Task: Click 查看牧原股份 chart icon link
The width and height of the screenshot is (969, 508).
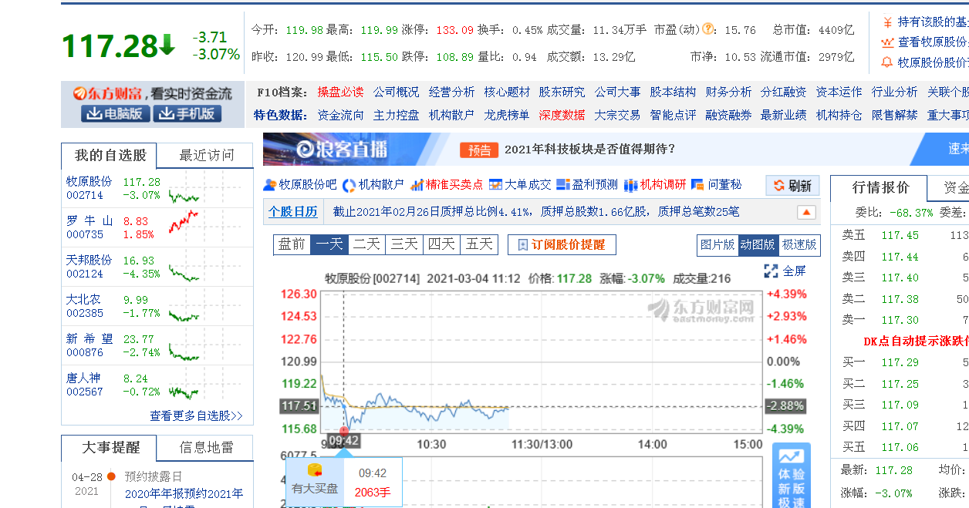Action: coord(924,42)
